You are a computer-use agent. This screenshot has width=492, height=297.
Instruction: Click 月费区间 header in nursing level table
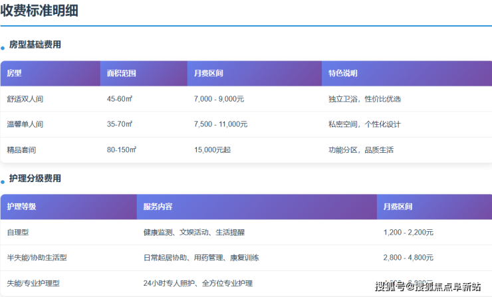coord(398,207)
